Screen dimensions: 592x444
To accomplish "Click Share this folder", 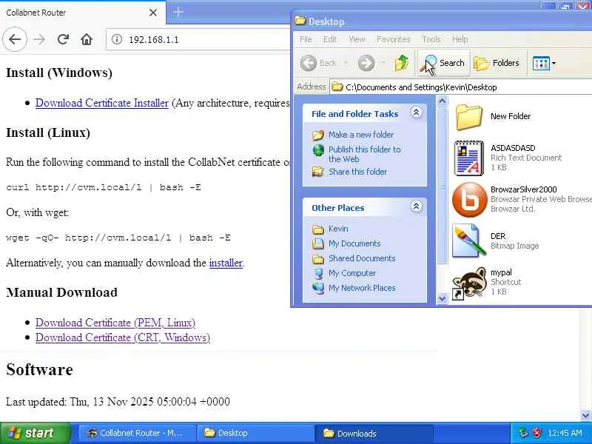I will (x=357, y=172).
